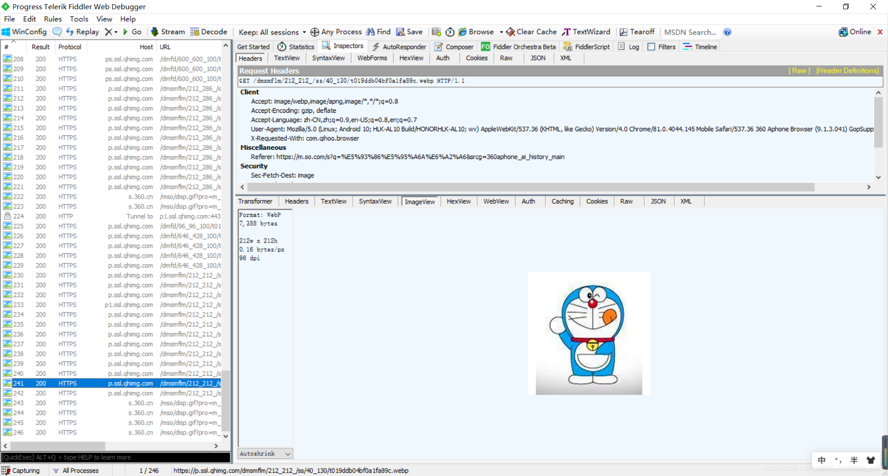Launch Browse in browser

pyautogui.click(x=476, y=32)
